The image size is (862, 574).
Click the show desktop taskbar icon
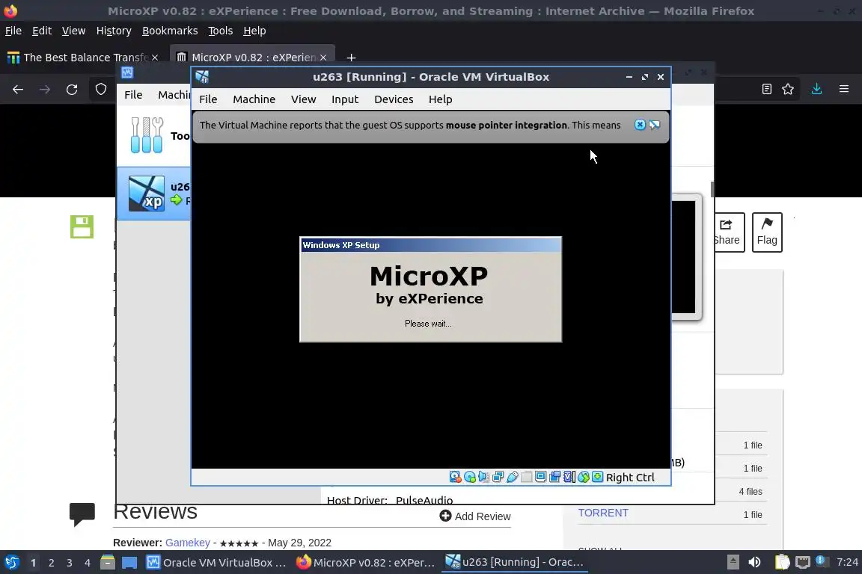[129, 563]
